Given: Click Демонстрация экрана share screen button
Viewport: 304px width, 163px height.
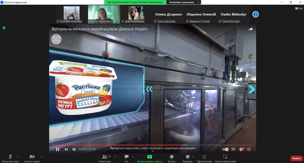Looking at the screenshot, I should 149,158.
